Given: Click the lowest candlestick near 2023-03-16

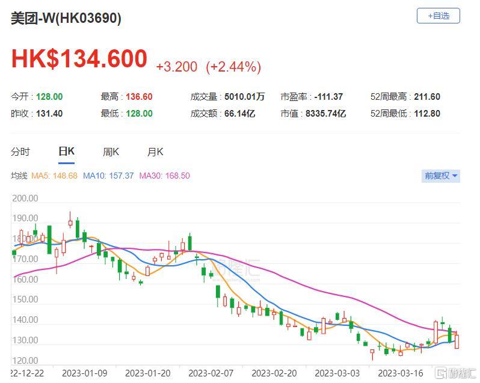Looking at the screenshot, I should tap(372, 354).
